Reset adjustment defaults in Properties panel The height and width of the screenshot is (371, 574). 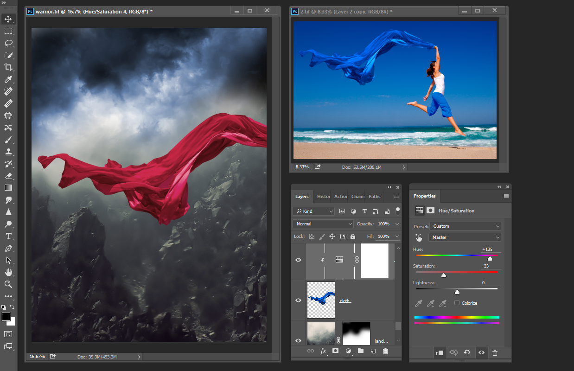tap(467, 353)
